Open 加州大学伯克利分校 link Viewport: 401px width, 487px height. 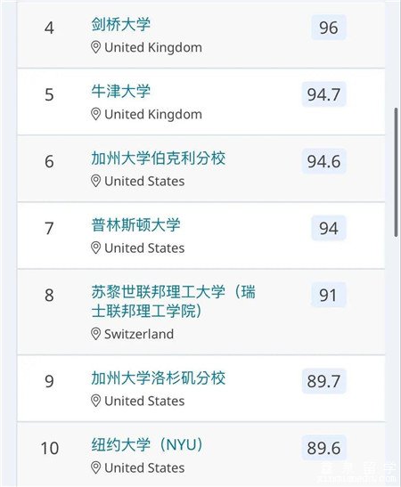tap(159, 158)
